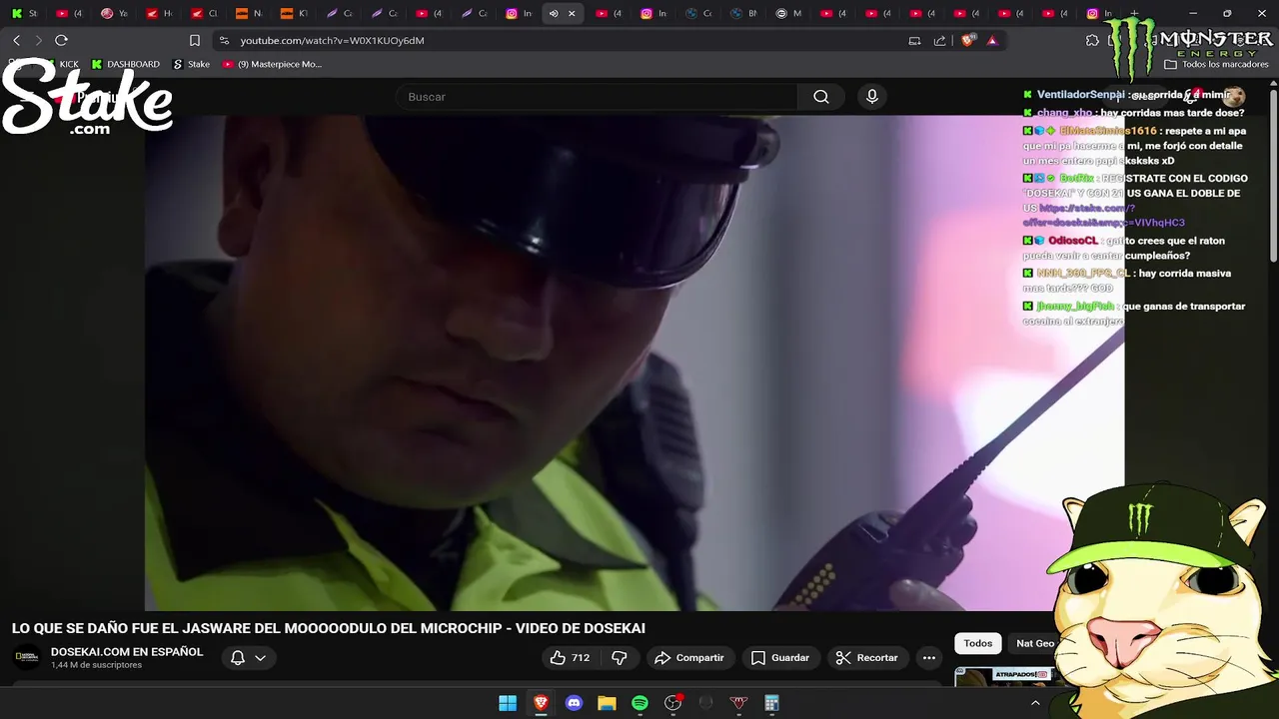1279x719 pixels.
Task: Open the Stake bookmark
Action: pos(191,64)
